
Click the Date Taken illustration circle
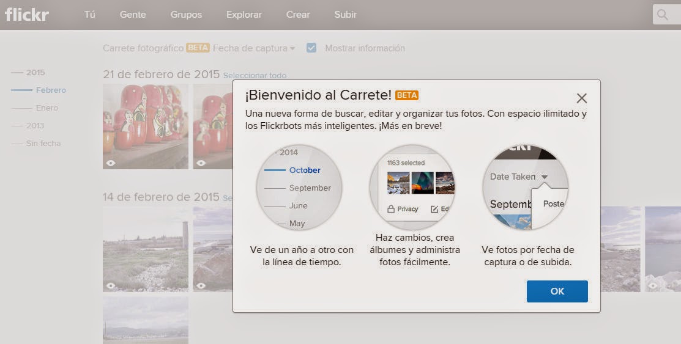(x=526, y=188)
